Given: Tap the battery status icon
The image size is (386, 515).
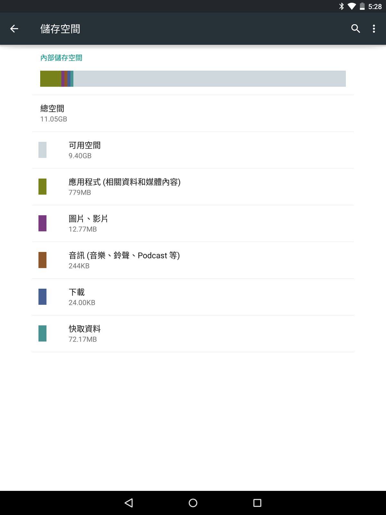Looking at the screenshot, I should click(x=362, y=6).
